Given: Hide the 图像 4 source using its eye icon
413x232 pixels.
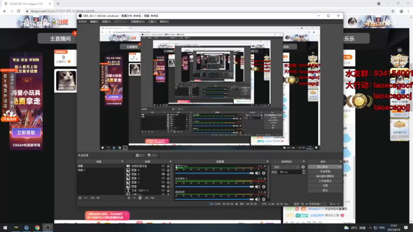Looking at the screenshot, I should click(x=163, y=174).
